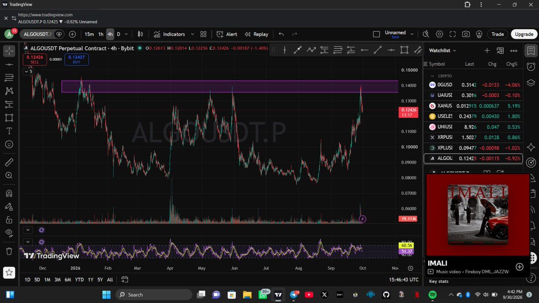The width and height of the screenshot is (539, 303).
Task: Remove drawings with the trash icon
Action: pos(9,251)
